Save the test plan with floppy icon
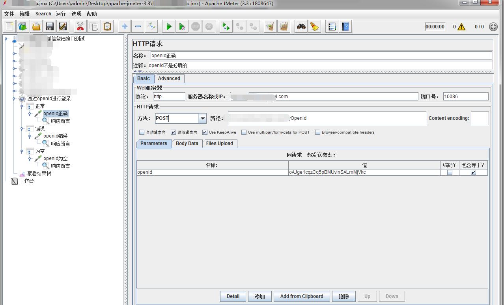 (x=50, y=26)
